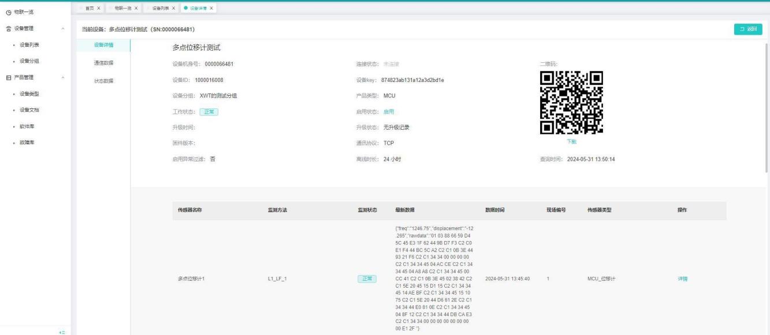The image size is (770, 335).
Task: Close the 物联一览 tab
Action: pos(136,7)
